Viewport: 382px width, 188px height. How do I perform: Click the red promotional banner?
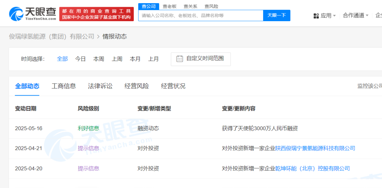click(x=97, y=14)
